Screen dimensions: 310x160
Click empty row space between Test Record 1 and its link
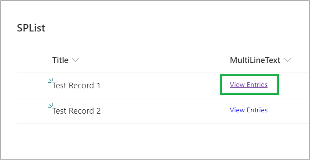pyautogui.click(x=160, y=86)
